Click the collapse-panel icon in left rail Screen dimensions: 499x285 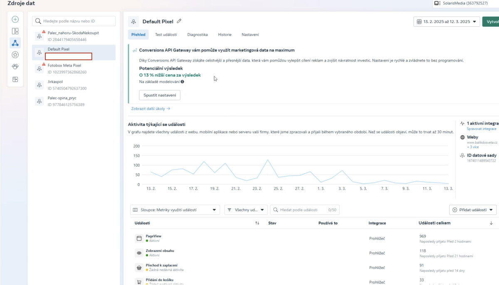coord(15,79)
